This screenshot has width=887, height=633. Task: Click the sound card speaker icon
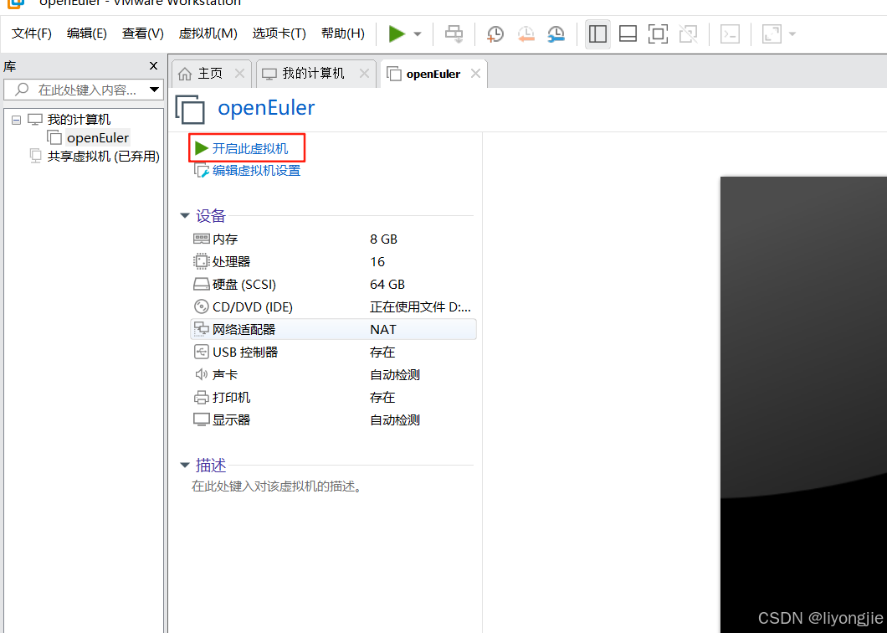(202, 375)
